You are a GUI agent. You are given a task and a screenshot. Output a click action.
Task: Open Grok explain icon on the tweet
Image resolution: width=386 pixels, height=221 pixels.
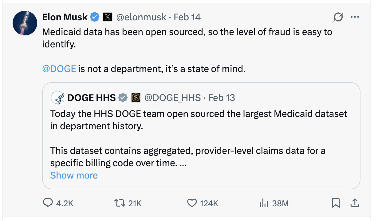(x=338, y=18)
